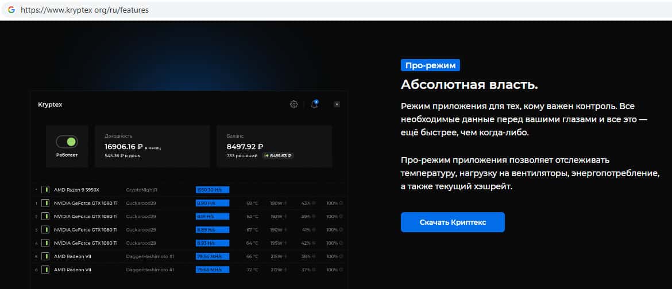Click the 733 решений text
Screen dimensions: 672x289
242,156
